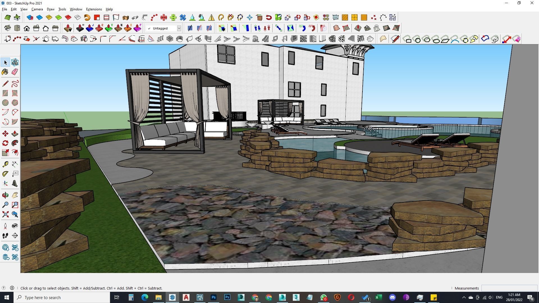Screen dimensions: 539x303
Task: Activate the Sandbox Smoove tool
Action: tap(358, 28)
